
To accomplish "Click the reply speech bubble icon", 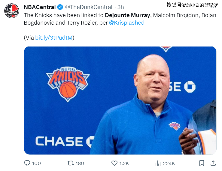I will [27, 163].
